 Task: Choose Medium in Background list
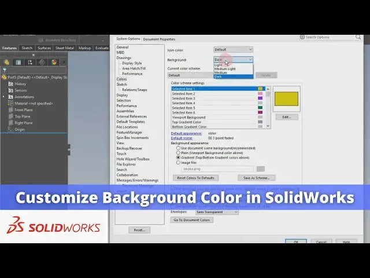tap(233, 72)
